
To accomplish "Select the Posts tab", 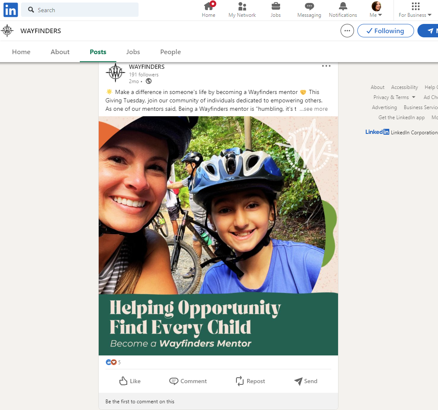I will tap(98, 52).
